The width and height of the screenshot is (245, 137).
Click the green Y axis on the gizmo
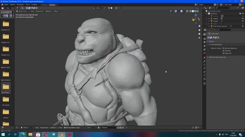coord(193,20)
